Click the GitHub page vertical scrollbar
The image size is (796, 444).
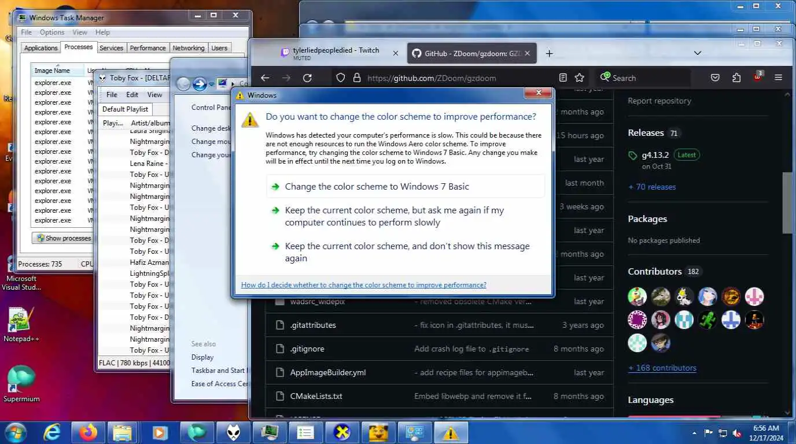point(787,202)
